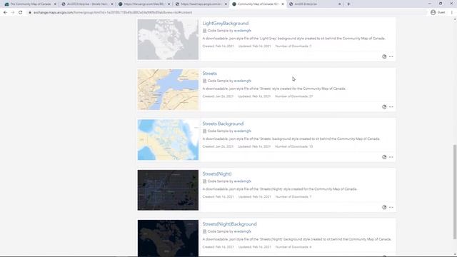
Task: Click Code Sample document icon on Streets Background card
Action: coord(205,131)
